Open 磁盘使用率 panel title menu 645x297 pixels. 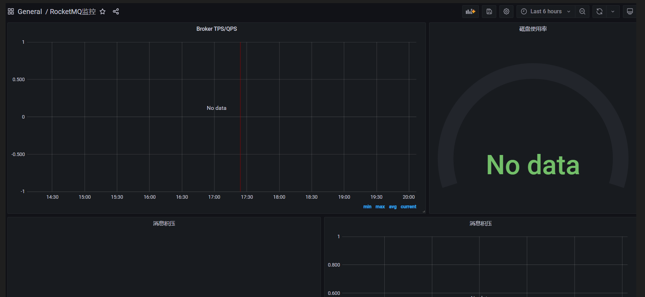533,29
